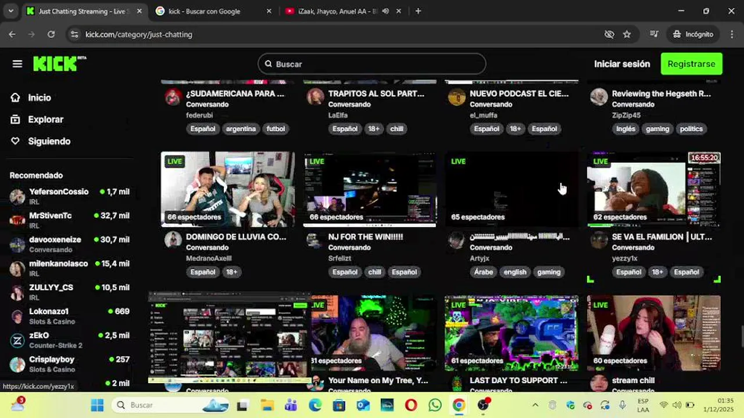
Task: Open Reviewing the Hegseth stream title
Action: pyautogui.click(x=661, y=93)
